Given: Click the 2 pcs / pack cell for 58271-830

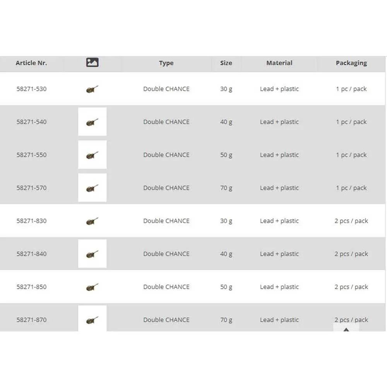Looking at the screenshot, I should (x=351, y=221).
